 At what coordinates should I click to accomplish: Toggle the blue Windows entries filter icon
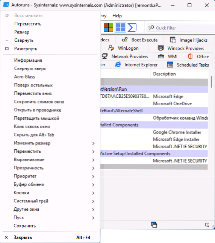click(120, 27)
